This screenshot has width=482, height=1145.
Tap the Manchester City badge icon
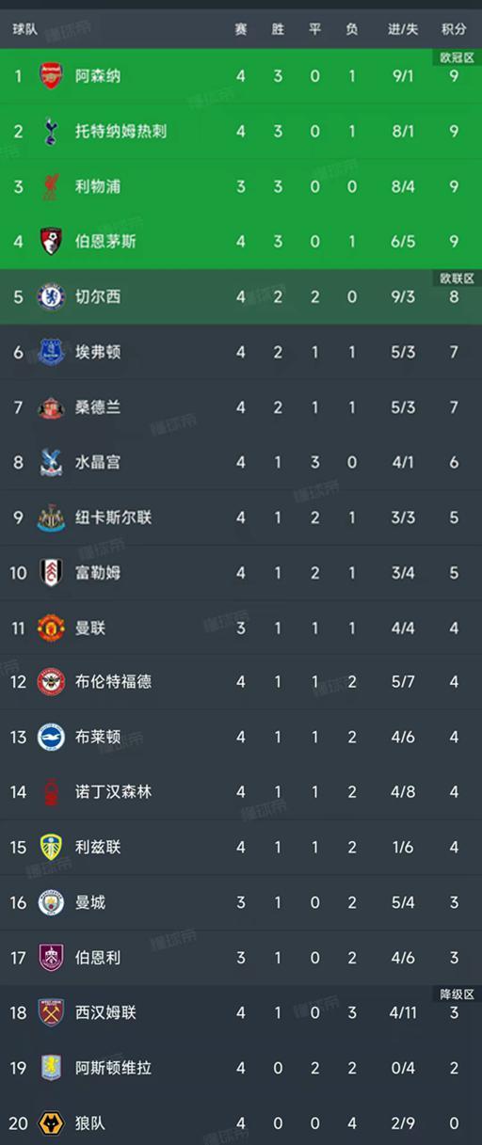(51, 902)
